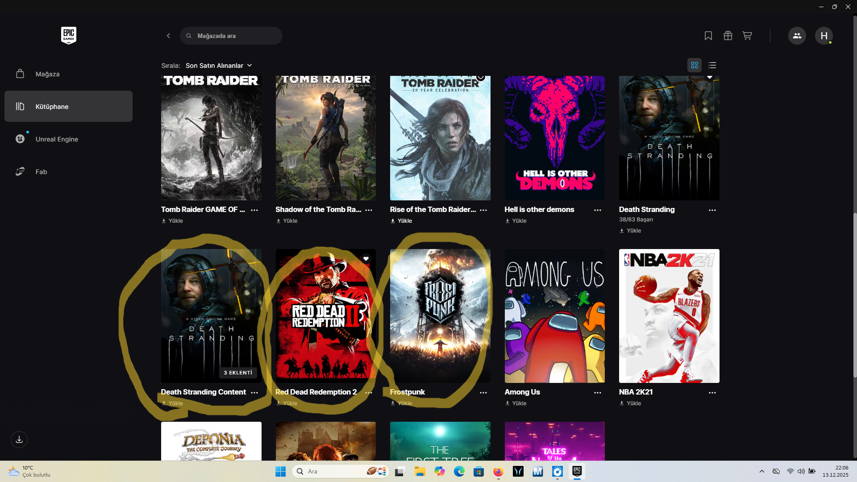
Task: Open Unreal Engine in the sidebar
Action: [x=57, y=139]
